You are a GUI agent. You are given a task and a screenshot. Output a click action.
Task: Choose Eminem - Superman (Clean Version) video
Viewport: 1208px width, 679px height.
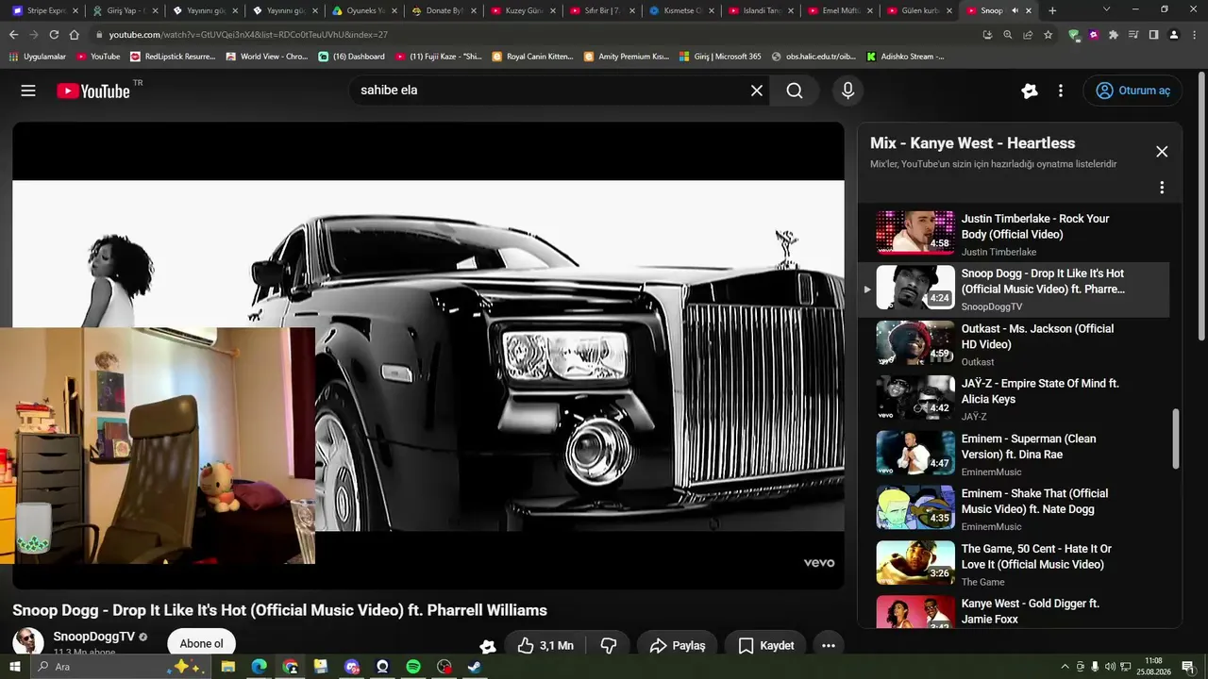[1014, 454]
